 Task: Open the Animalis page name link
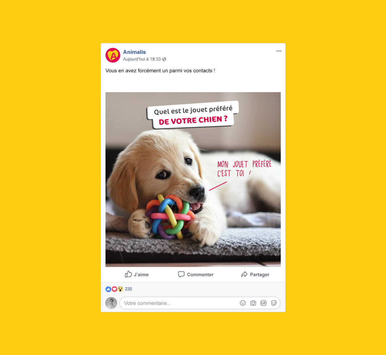(134, 52)
